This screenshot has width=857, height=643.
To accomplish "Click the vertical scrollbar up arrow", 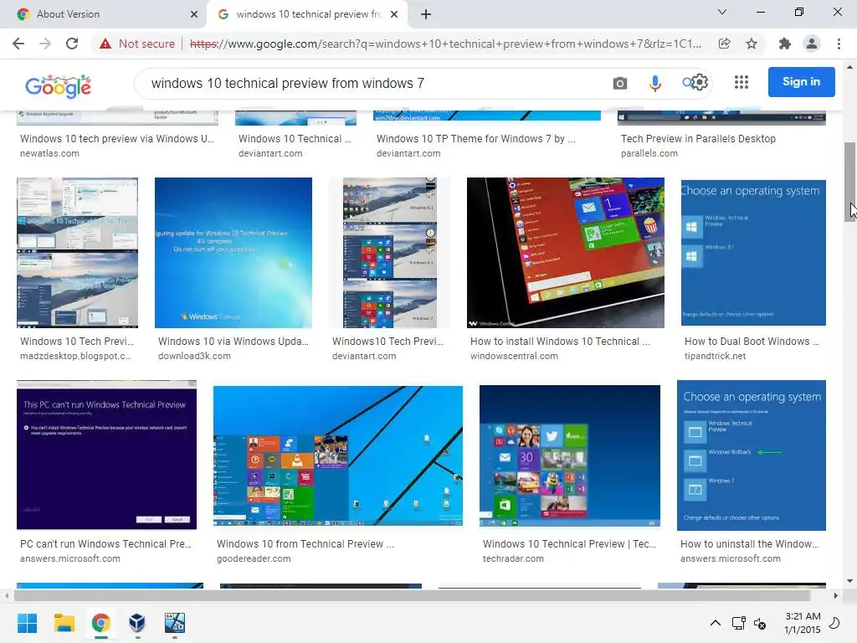I will pos(850,67).
